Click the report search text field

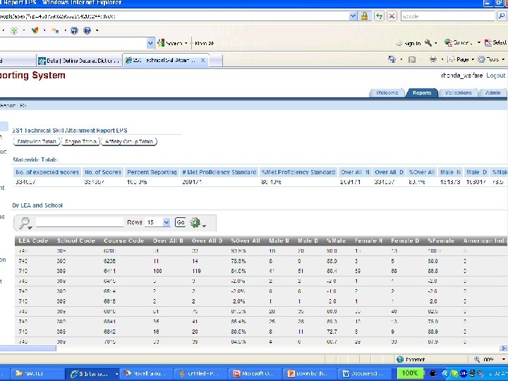click(79, 222)
